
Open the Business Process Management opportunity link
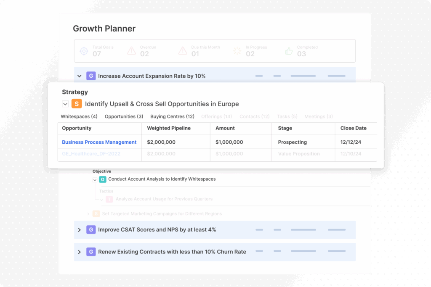click(x=99, y=142)
